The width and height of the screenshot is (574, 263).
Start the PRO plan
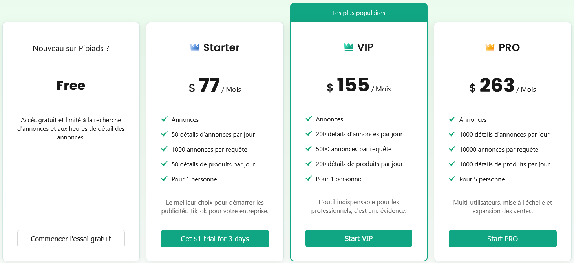[x=502, y=239]
